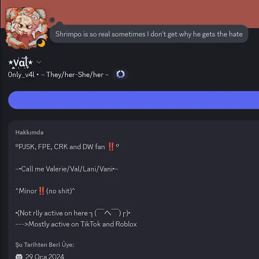
Task: Click the idle moon status icon
Action: coord(41,43)
